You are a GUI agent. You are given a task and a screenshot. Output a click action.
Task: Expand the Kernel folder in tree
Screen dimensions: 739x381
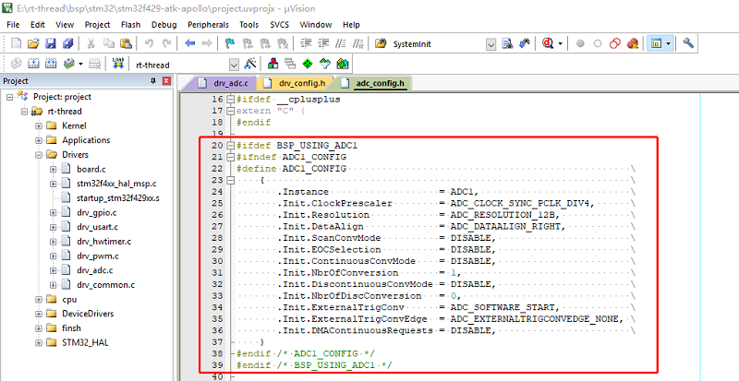38,125
